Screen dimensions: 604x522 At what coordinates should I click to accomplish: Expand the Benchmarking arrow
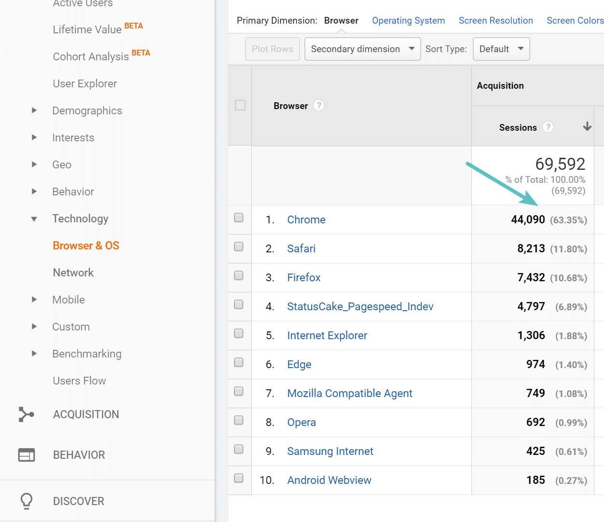click(34, 354)
